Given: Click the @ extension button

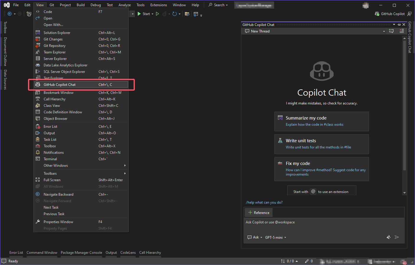Looking at the screenshot, I should point(313,192).
